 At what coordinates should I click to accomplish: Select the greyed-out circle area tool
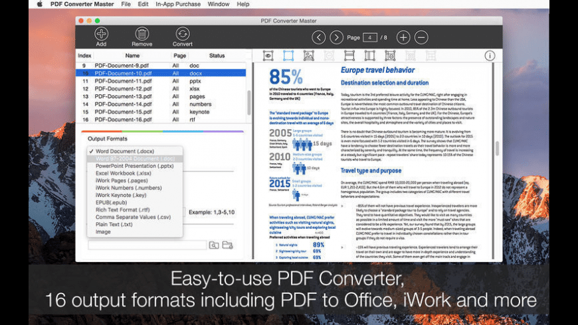click(329, 56)
